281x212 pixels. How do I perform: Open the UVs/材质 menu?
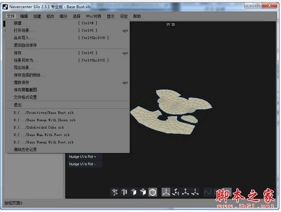93,16
